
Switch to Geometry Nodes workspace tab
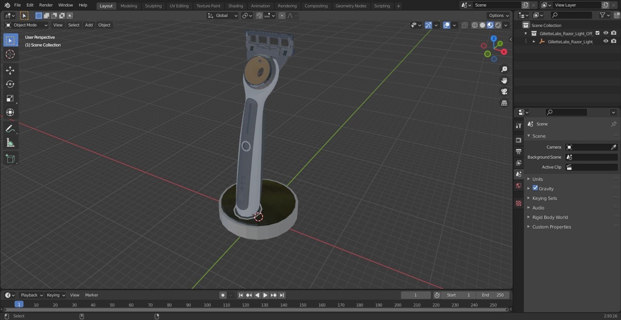tap(351, 6)
